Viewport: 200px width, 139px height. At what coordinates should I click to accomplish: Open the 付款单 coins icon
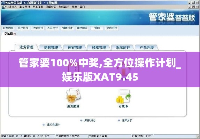click(124, 96)
